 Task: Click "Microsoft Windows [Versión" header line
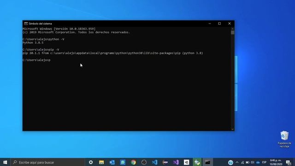(x=59, y=29)
